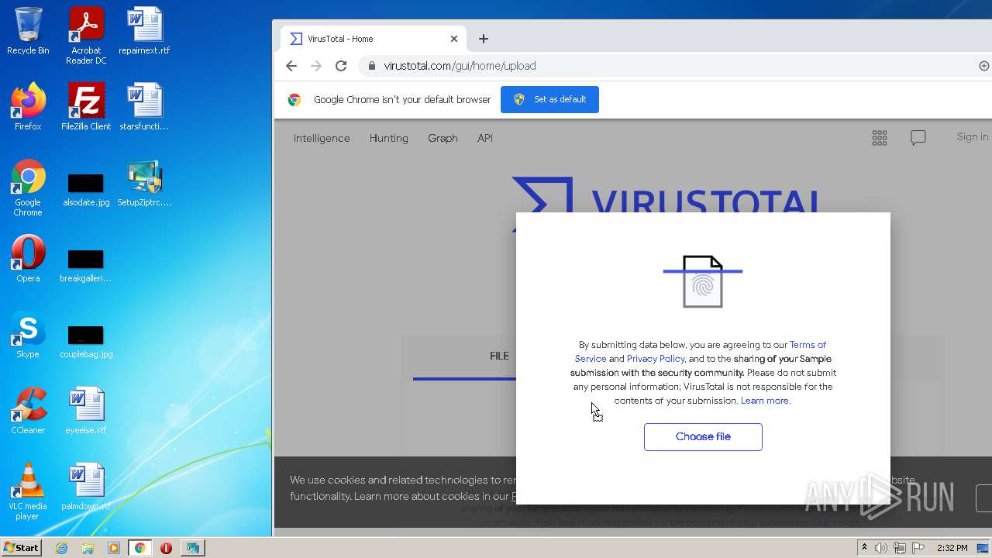Viewport: 992px width, 558px height.
Task: Open FileZilla Client shortcut
Action: [86, 107]
